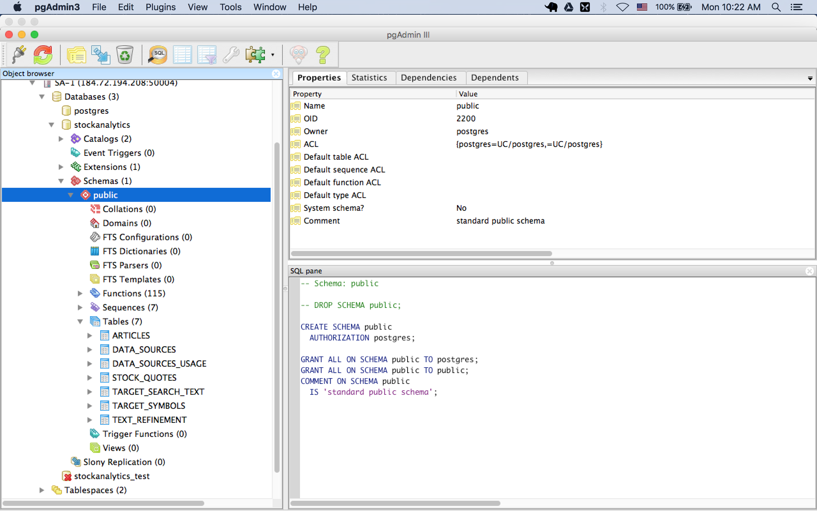817x511 pixels.
Task: Select the ACL property row
Action: 552,144
